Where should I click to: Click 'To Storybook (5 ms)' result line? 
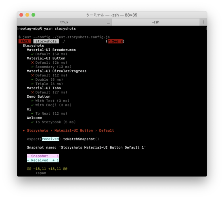[x=55, y=122]
